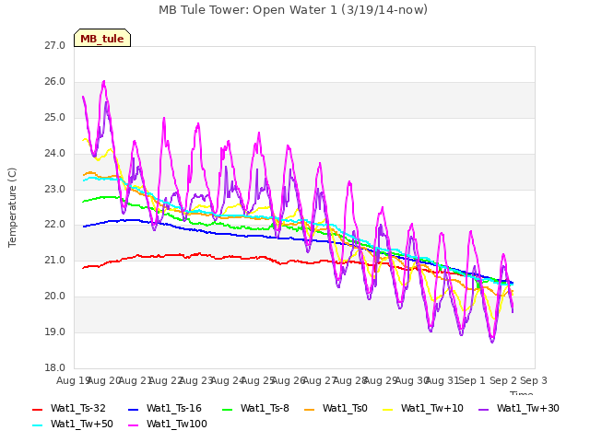Viewport: 590px width, 442px height.
Task: Select the Wat1_Ts0 legend label
Action: (x=345, y=408)
